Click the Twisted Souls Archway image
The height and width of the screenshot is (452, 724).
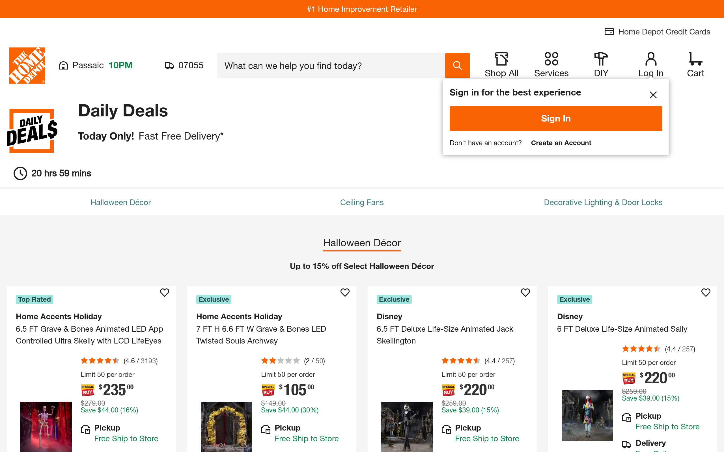[x=227, y=427]
